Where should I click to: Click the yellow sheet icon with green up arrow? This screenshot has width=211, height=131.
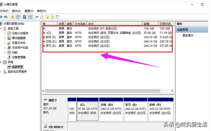(x=47, y=17)
